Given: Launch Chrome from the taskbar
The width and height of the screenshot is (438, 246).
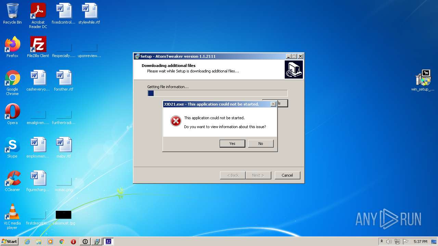Looking at the screenshot, I should [x=62, y=242].
